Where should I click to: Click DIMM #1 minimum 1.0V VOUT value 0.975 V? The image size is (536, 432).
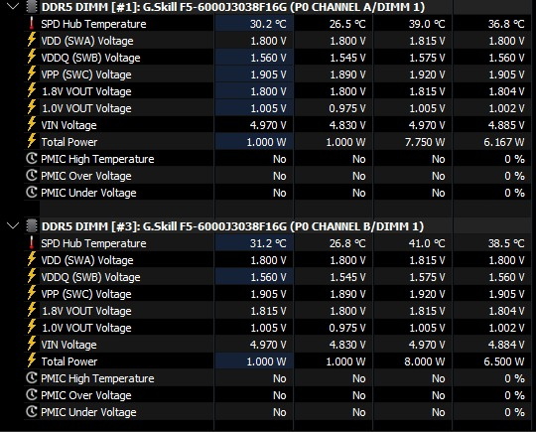[x=347, y=108]
